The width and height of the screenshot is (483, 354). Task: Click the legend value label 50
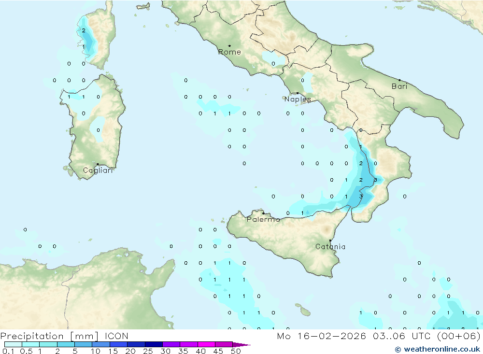pos(236,351)
